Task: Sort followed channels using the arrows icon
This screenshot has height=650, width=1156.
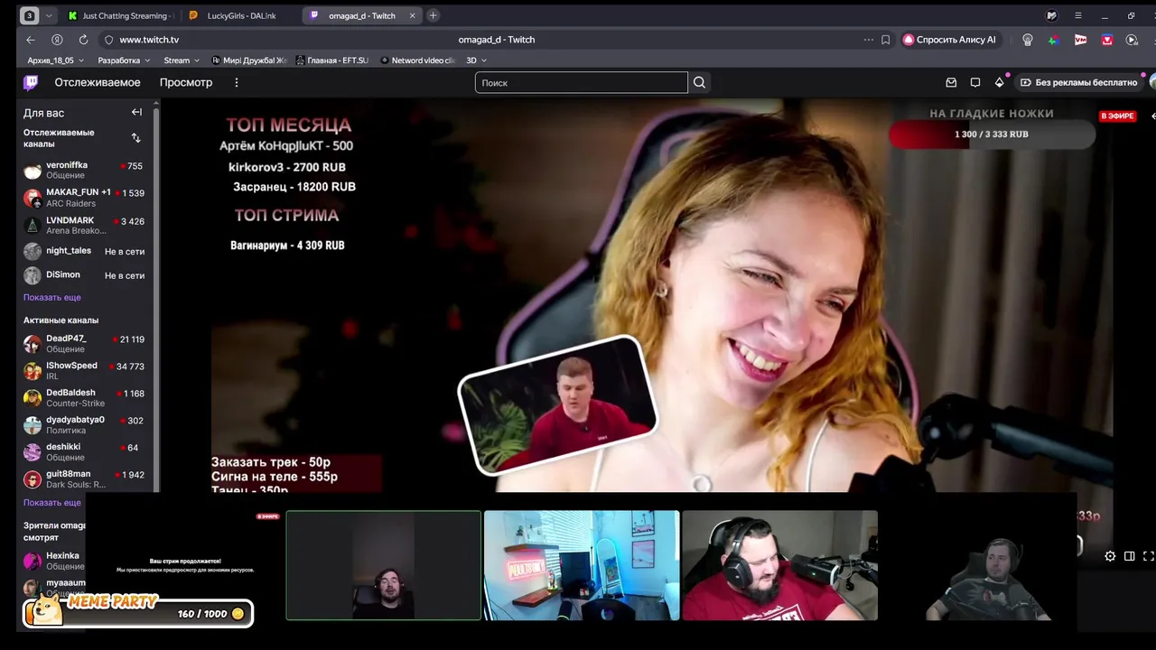Action: pos(135,138)
